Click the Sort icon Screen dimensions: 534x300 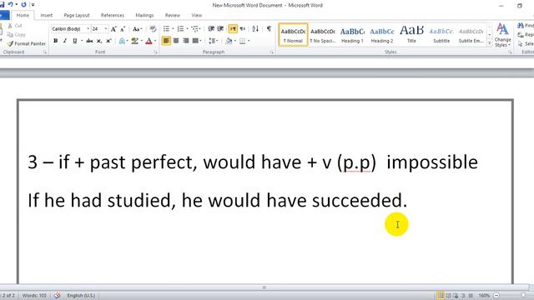(255, 29)
